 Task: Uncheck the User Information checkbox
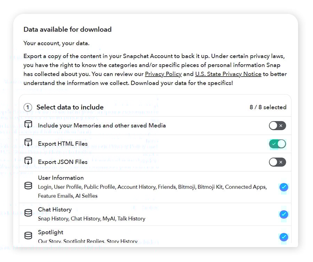click(x=284, y=187)
